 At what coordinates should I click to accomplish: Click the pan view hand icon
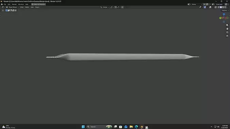point(227,29)
